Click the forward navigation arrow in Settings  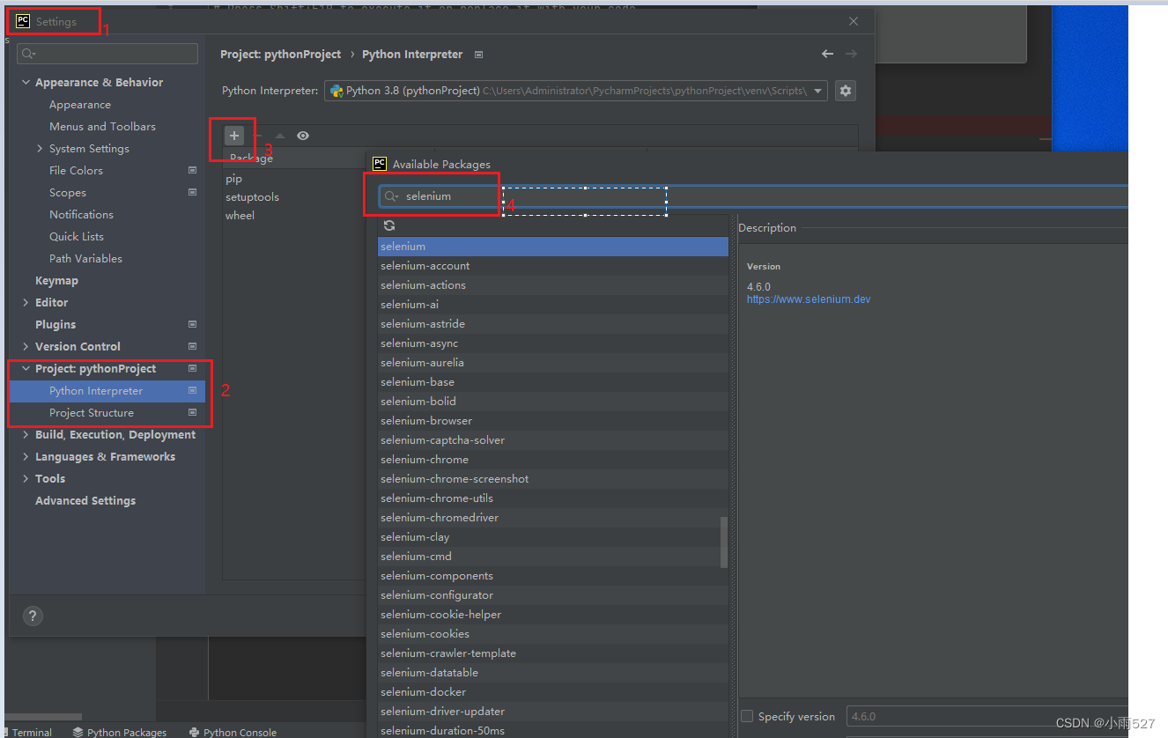tap(851, 54)
